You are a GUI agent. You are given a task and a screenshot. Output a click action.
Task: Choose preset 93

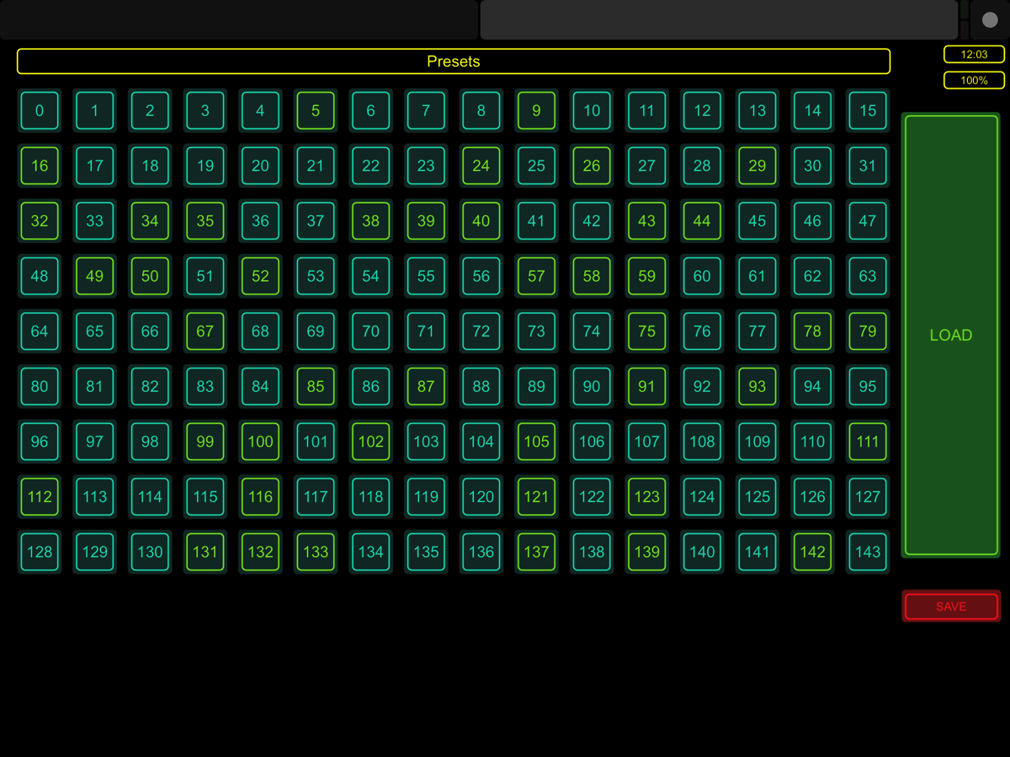[757, 386]
